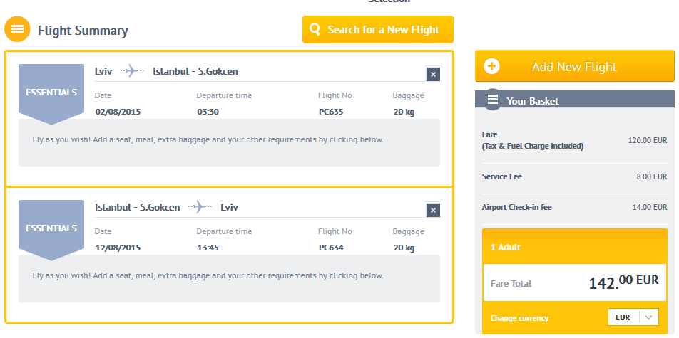Click the second flight's extras message box
The width and height of the screenshot is (679, 338).
tap(229, 279)
